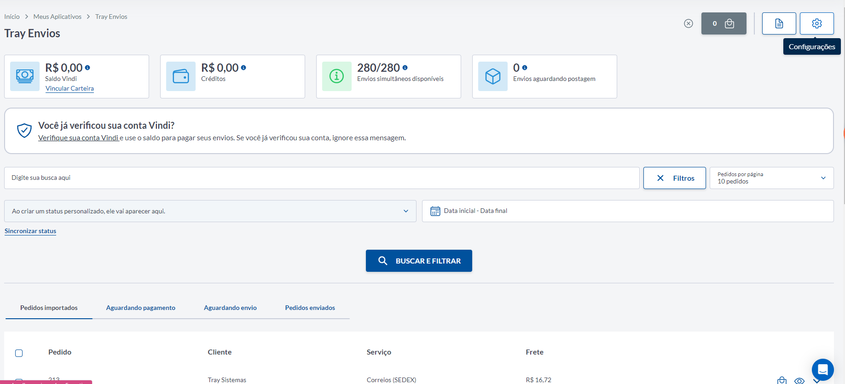
Task: Click the document icon button in header
Action: (779, 23)
